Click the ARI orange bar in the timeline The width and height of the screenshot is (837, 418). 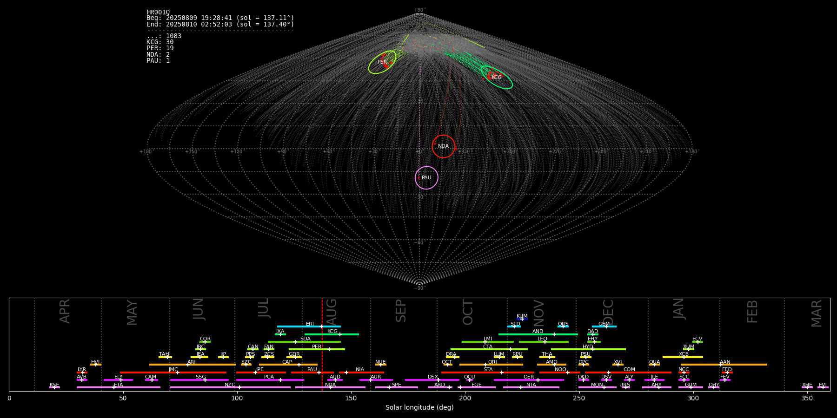click(x=192, y=365)
